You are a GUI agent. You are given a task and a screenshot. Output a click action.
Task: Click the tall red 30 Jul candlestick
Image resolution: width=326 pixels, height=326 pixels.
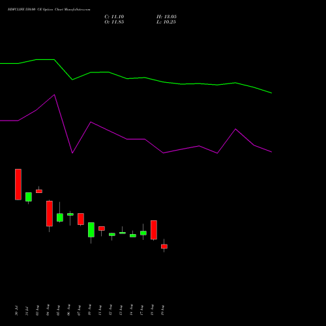[18, 185]
